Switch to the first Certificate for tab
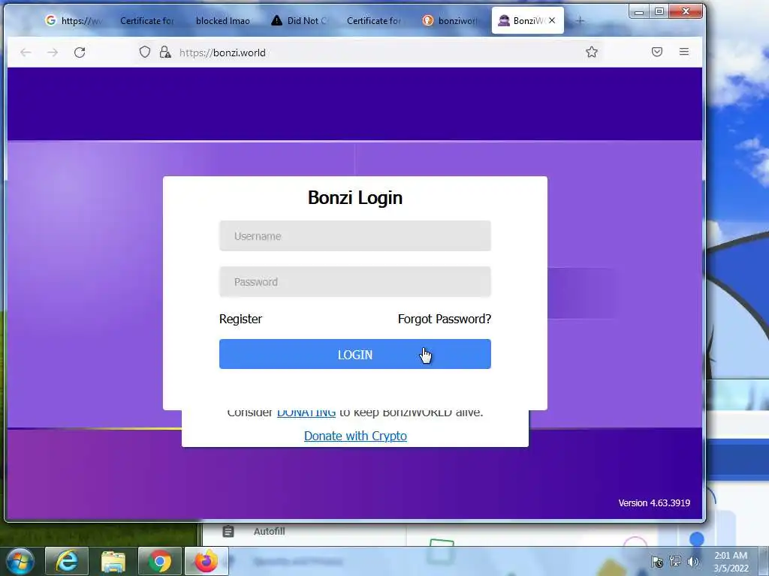Screen dimensions: 769x576 tap(146, 20)
